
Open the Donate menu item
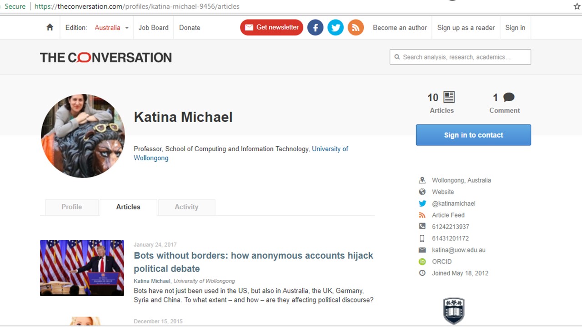[x=190, y=28]
